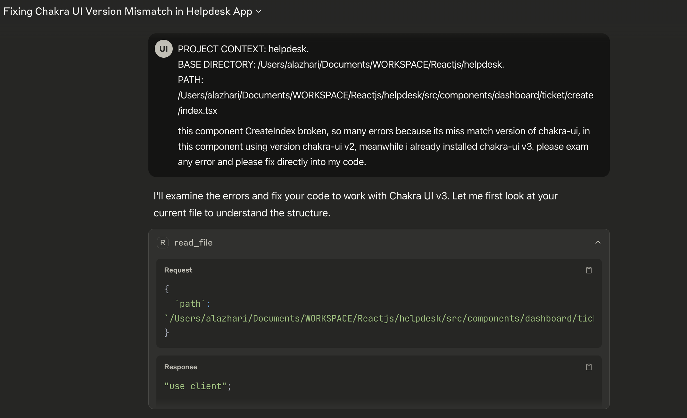Click the read_file tool name label
Image resolution: width=687 pixels, height=418 pixels.
(193, 243)
